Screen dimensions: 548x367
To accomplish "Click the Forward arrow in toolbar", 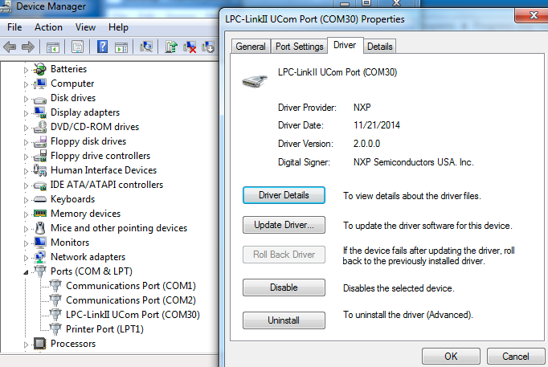I will point(27,47).
